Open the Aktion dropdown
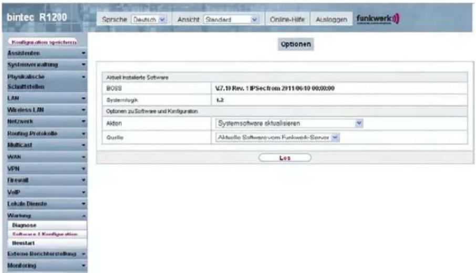The width and height of the screenshot is (476, 273). pos(289,123)
